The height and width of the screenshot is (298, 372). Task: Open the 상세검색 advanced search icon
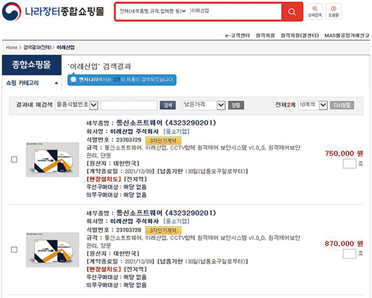315,11
